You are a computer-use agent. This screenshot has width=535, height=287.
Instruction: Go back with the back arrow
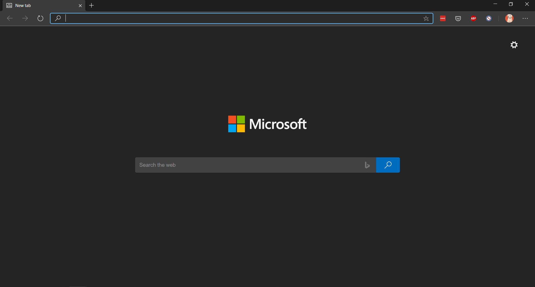tap(10, 18)
